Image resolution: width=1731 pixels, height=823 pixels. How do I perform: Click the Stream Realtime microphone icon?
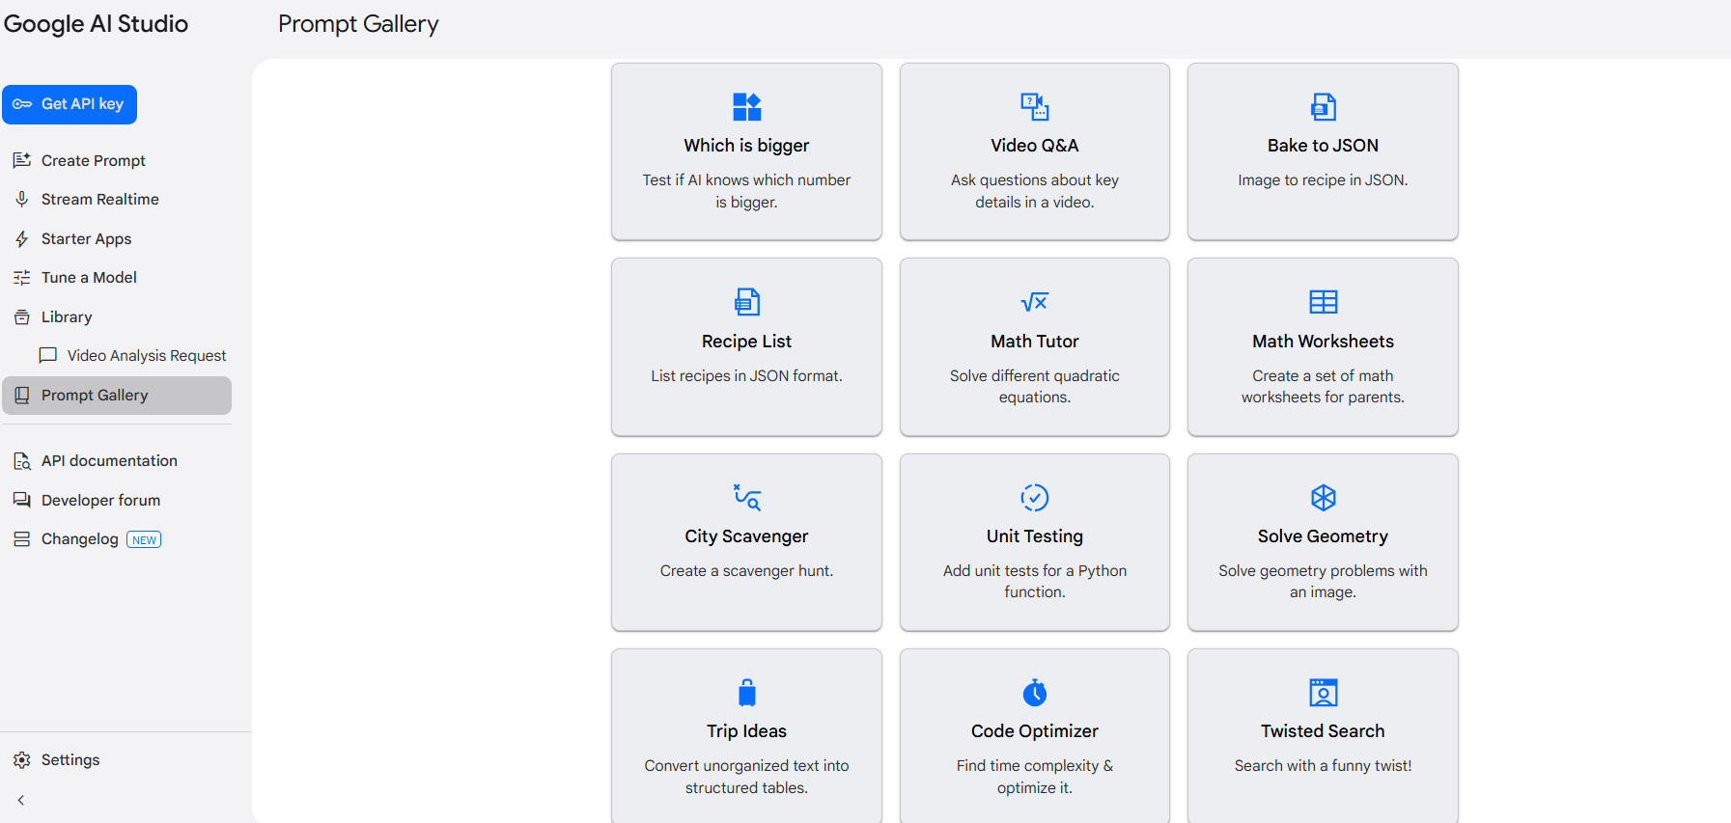22,199
